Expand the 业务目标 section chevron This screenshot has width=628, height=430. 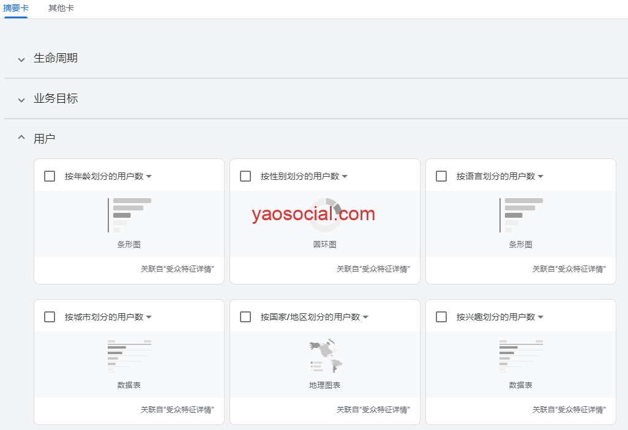coord(21,100)
